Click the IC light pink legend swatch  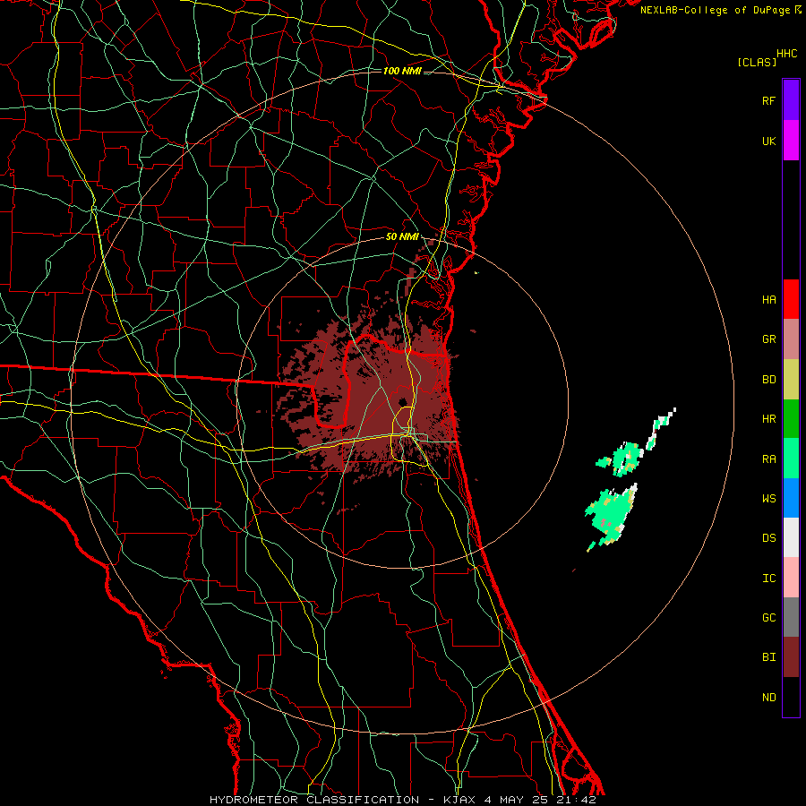click(x=791, y=578)
